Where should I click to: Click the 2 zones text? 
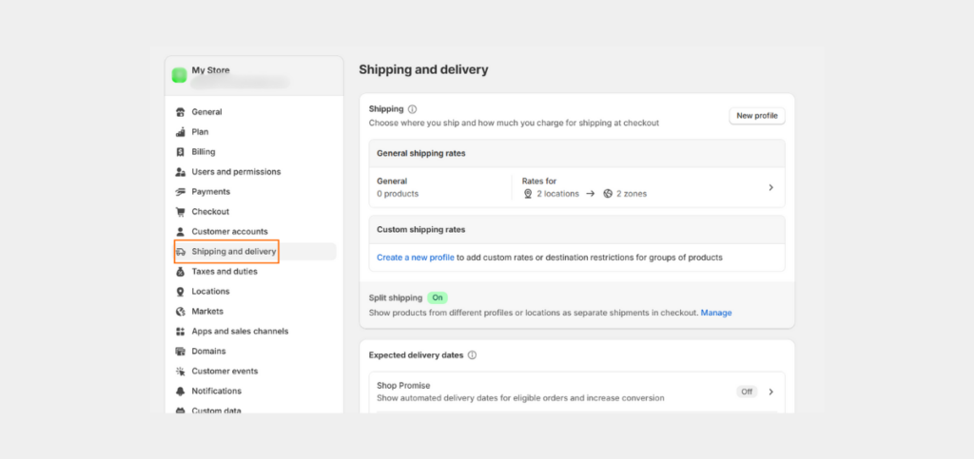pos(632,194)
